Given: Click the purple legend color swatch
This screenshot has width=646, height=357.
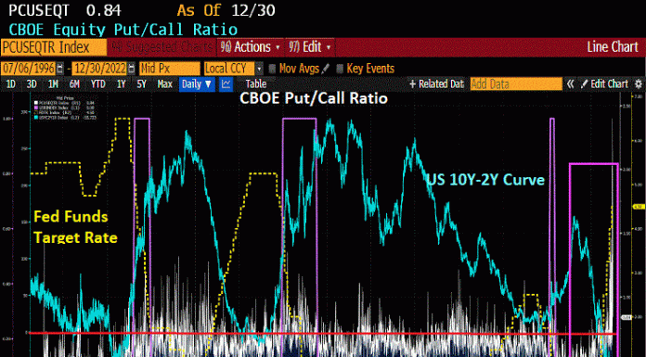Looking at the screenshot, I should coord(36,107).
